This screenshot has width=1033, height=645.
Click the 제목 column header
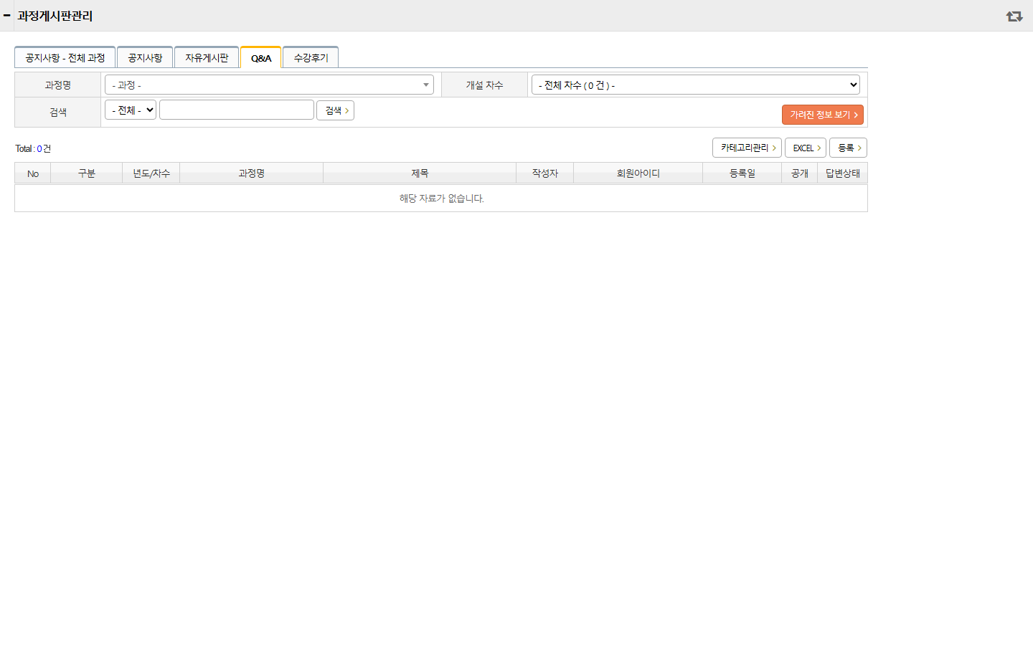coord(420,173)
